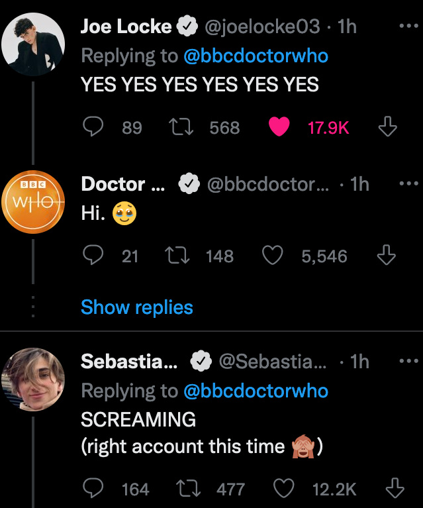Like Sebastian's SCREAMING tweet
Screen dimensions: 423x508
[x=283, y=489]
